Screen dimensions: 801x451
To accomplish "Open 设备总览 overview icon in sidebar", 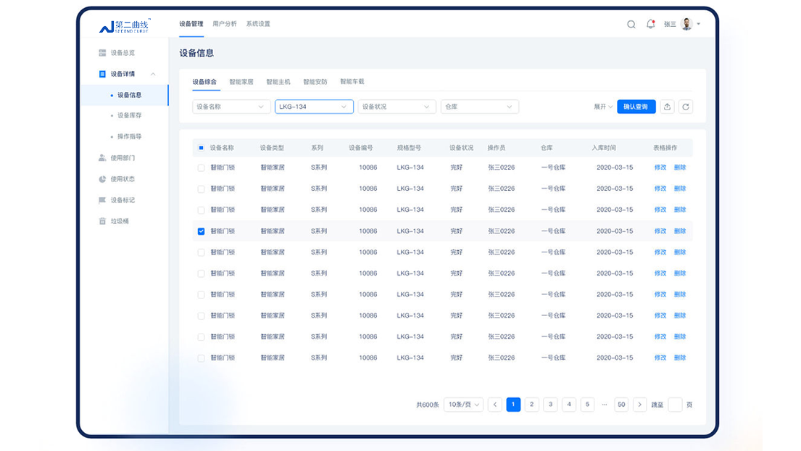I will click(x=102, y=53).
